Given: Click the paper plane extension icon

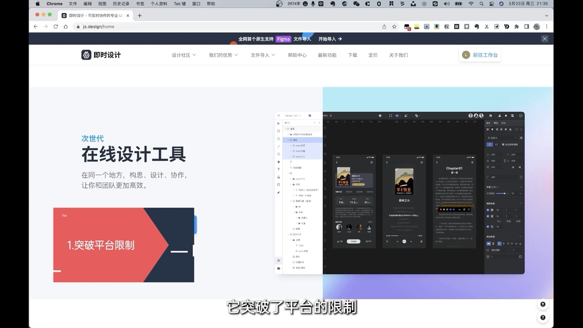Looking at the screenshot, I should pyautogui.click(x=496, y=27).
